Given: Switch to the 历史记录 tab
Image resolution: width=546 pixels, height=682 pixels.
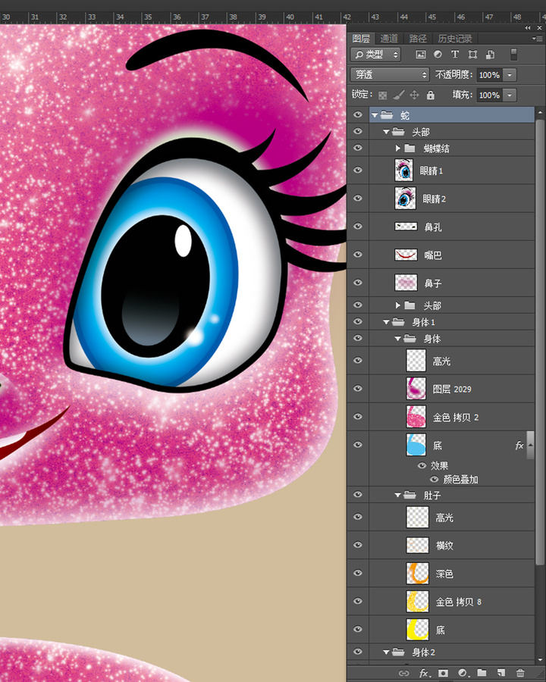Looking at the screenshot, I should [454, 39].
